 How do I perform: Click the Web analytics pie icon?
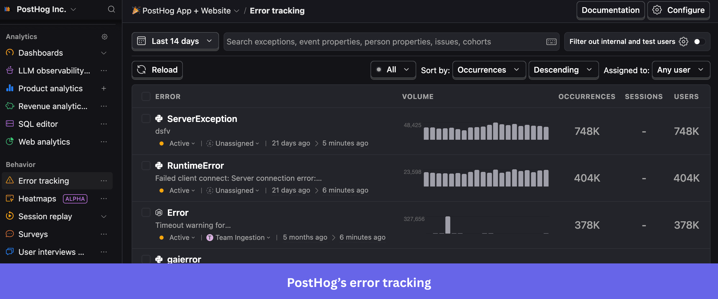pyautogui.click(x=10, y=141)
